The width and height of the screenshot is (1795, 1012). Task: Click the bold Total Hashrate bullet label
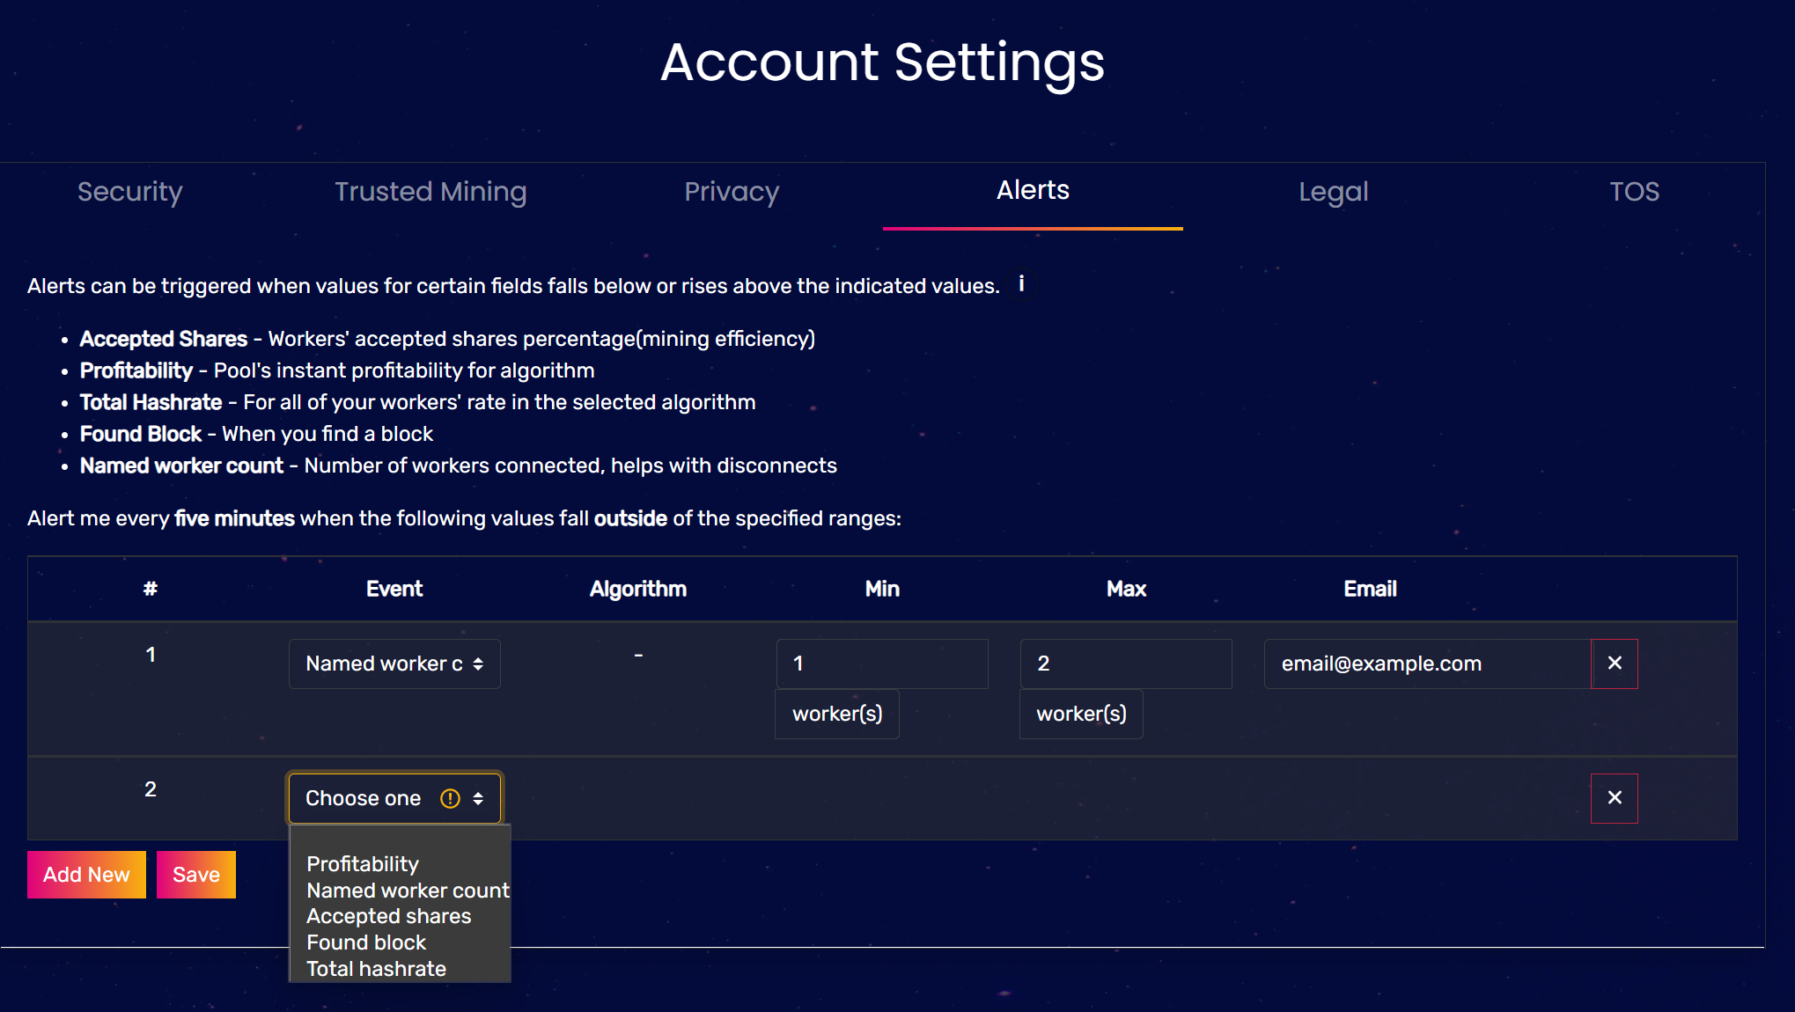pos(151,402)
